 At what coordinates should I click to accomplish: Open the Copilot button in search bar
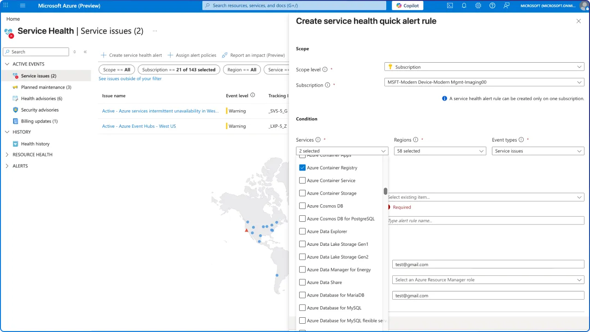pyautogui.click(x=407, y=6)
